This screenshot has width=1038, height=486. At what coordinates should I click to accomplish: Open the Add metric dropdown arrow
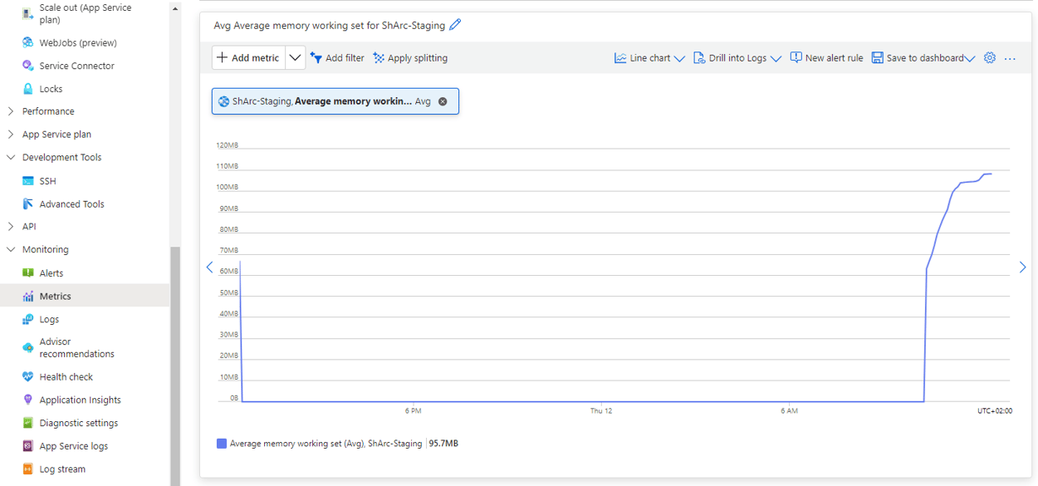295,57
